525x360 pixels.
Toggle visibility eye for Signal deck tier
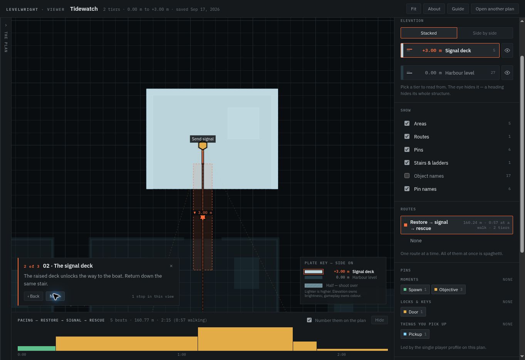point(507,50)
